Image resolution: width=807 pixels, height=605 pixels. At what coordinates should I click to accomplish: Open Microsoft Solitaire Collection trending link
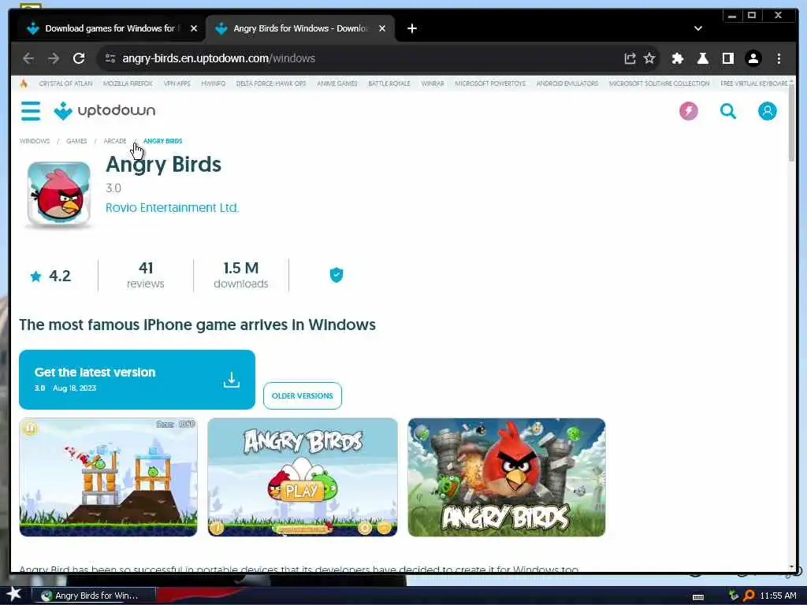[659, 84]
